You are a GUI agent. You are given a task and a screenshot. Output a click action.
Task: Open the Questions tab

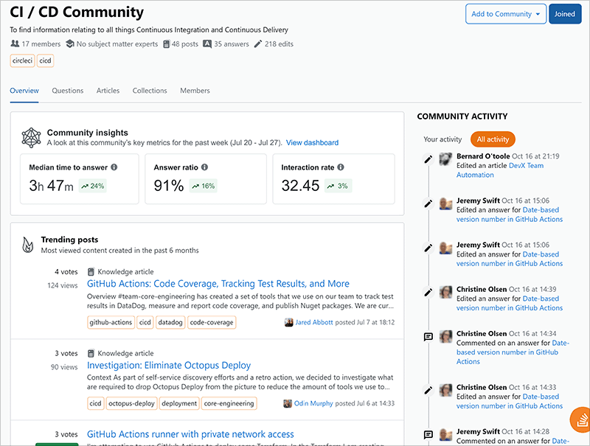67,91
